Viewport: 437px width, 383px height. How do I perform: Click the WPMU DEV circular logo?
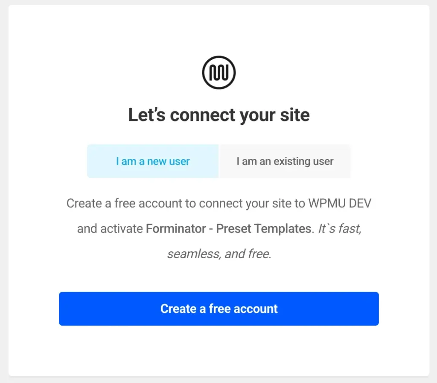[x=218, y=72]
